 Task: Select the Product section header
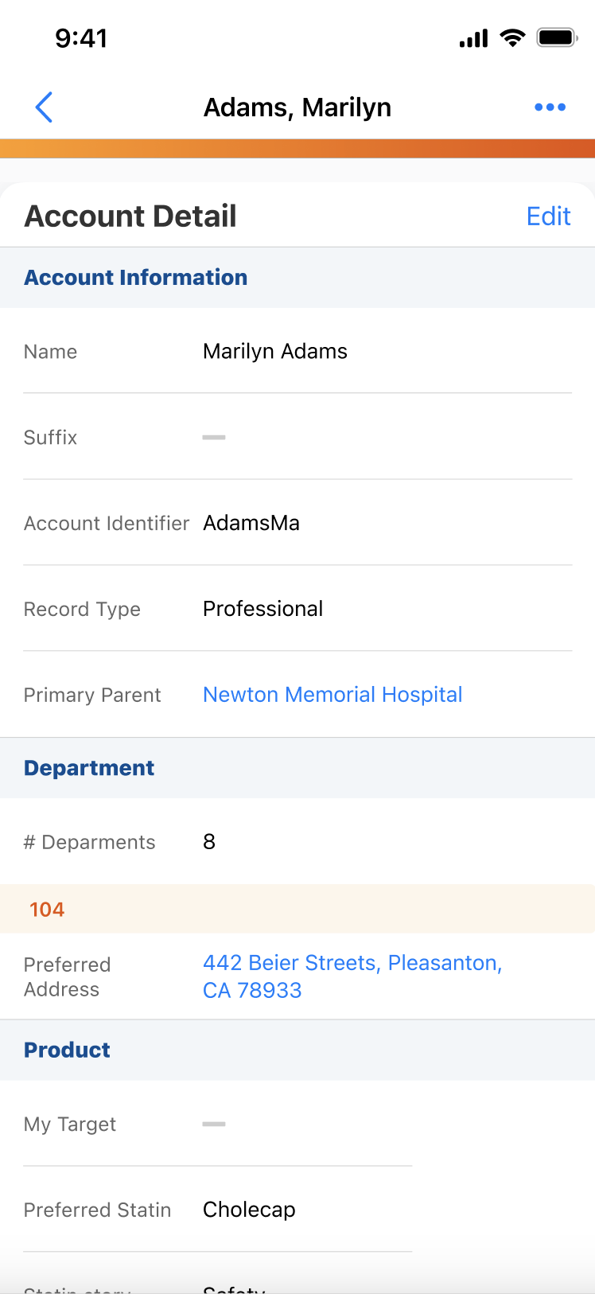point(67,1050)
